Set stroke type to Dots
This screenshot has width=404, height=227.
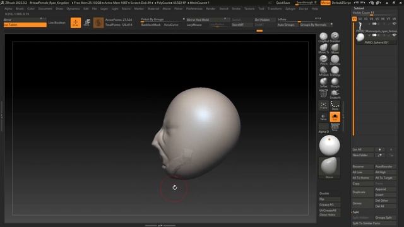335,105
